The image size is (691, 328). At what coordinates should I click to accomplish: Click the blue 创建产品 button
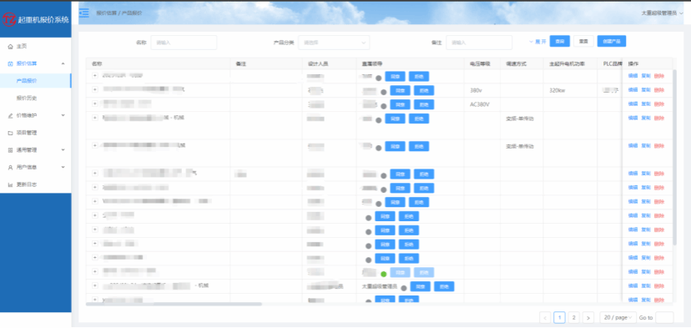[x=612, y=41]
